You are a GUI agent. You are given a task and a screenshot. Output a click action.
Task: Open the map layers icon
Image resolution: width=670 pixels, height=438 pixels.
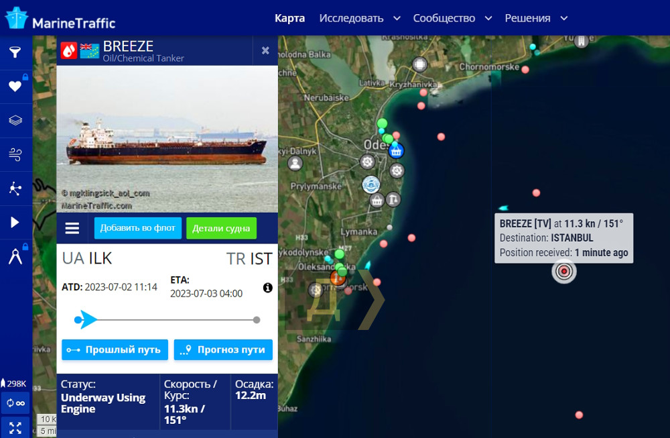click(15, 120)
